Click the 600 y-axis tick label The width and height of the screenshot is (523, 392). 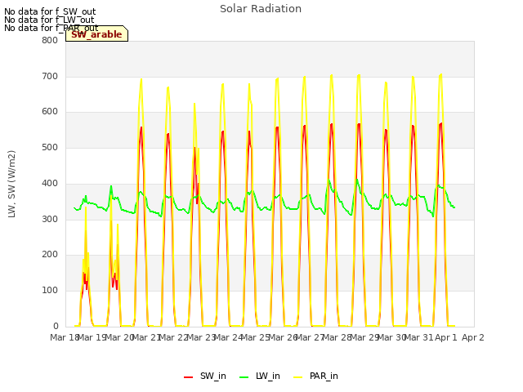pyautogui.click(x=50, y=112)
